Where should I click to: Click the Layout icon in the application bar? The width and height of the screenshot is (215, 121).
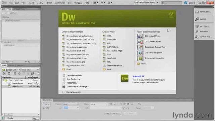(x=95, y=3)
